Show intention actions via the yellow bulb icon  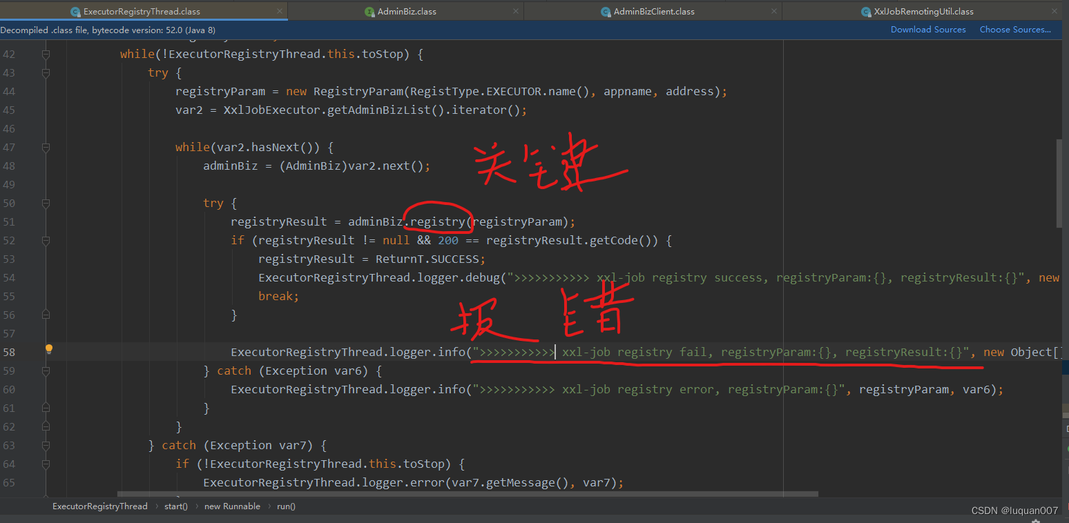pyautogui.click(x=49, y=349)
